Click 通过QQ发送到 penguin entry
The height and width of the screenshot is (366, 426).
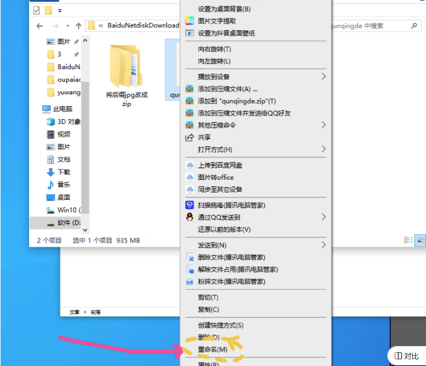tap(218, 217)
